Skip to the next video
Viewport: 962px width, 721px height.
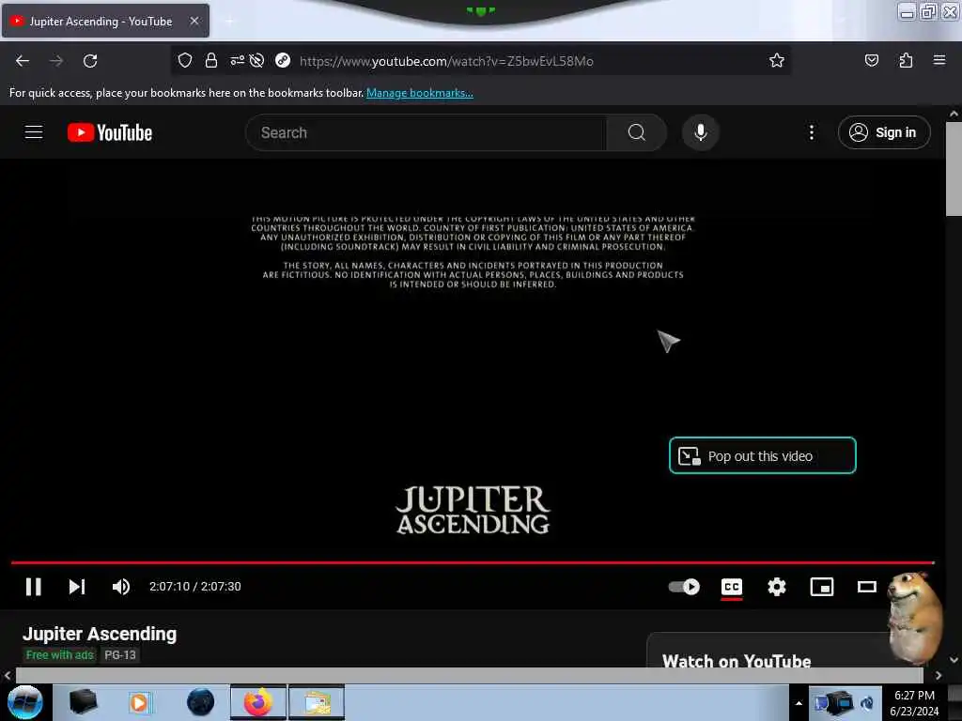click(x=77, y=587)
